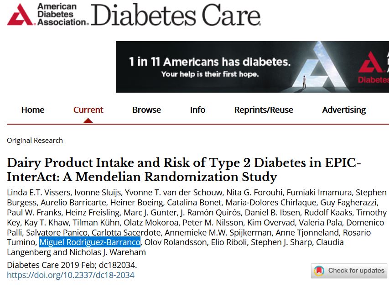Click the Original Research label
This screenshot has width=389, height=288.
[x=35, y=141]
